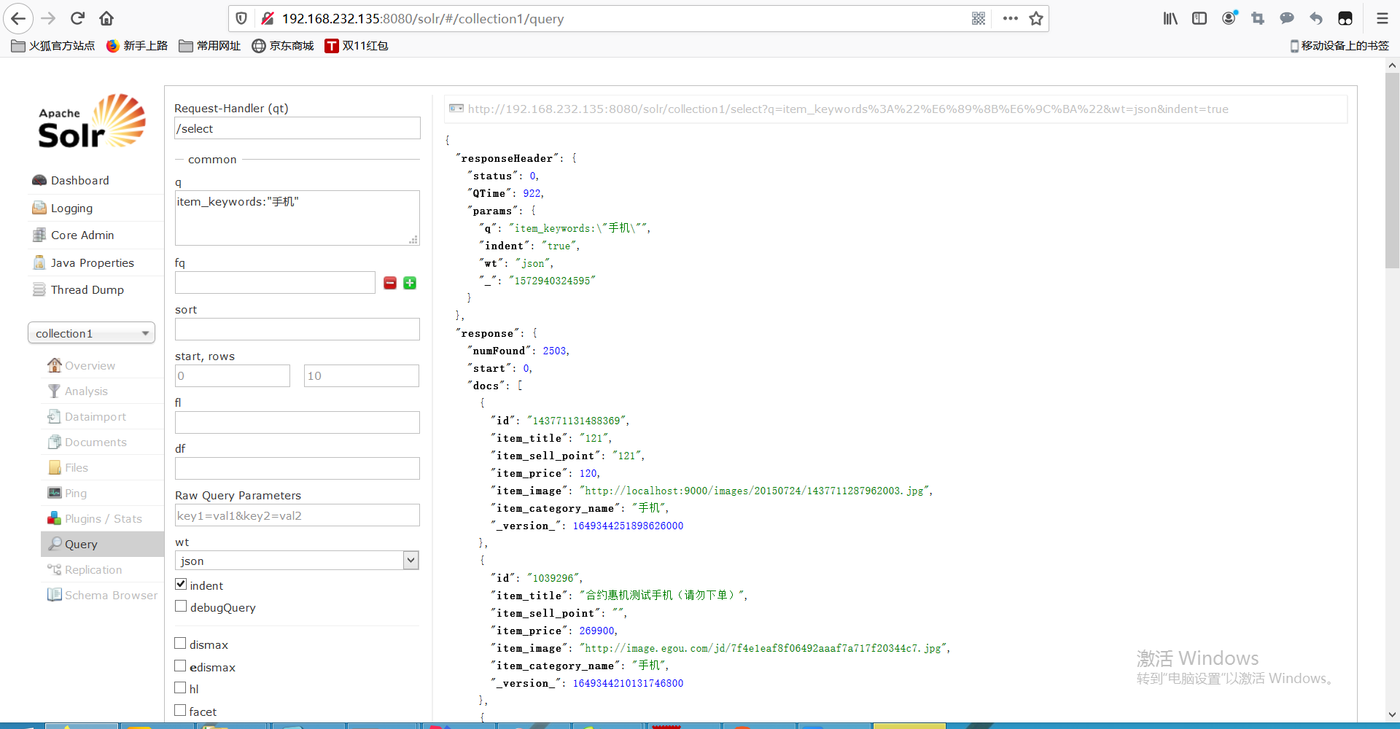Go back to previous page

tap(18, 18)
